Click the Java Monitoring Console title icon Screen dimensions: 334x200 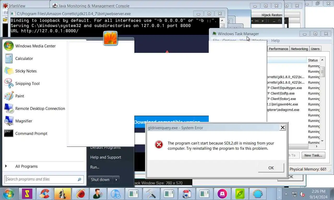point(55,6)
